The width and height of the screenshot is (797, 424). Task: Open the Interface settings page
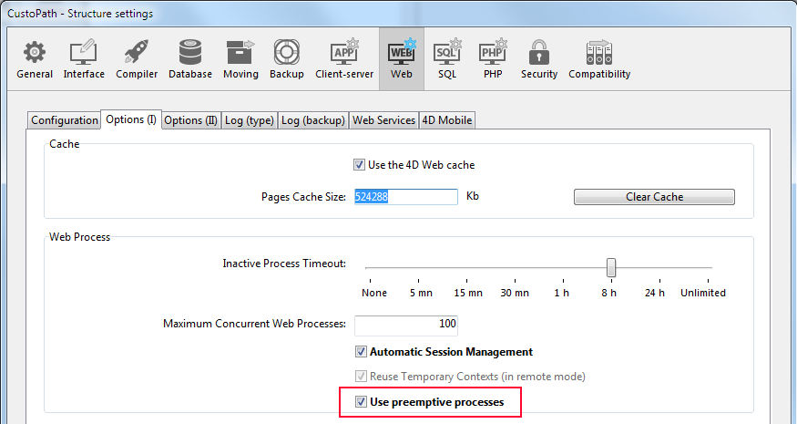[x=84, y=59]
